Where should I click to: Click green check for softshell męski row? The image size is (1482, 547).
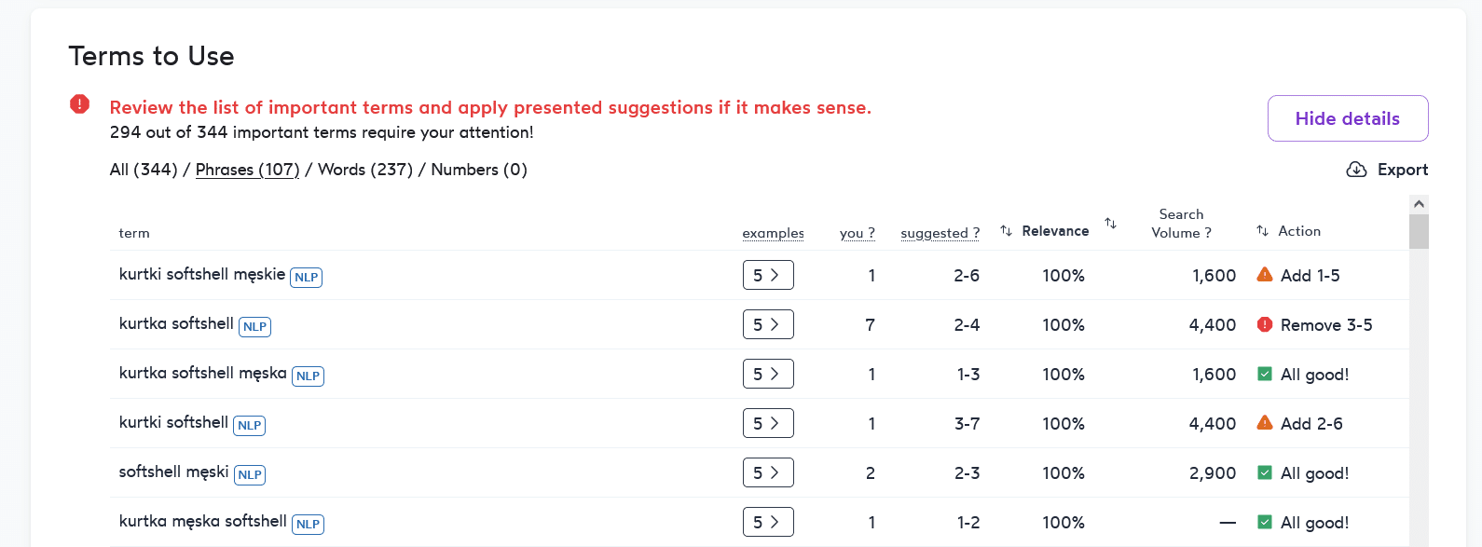coord(1265,472)
